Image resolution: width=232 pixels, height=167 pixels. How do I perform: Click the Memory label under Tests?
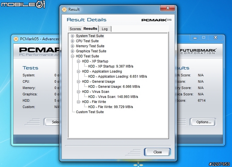tap(29, 88)
